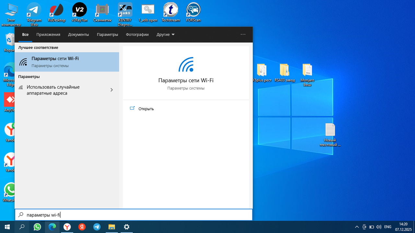This screenshot has width=415, height=233.
Task: Switch to the Приложения search tab
Action: [48, 35]
